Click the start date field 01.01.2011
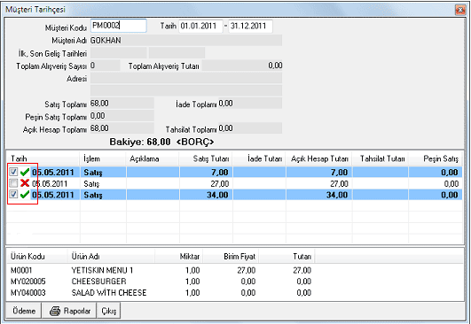Viewport: 471px width, 324px height. 200,26
